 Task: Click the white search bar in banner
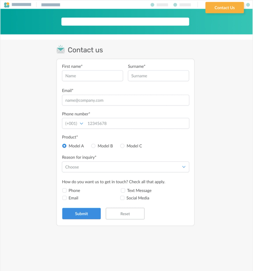coord(125,22)
